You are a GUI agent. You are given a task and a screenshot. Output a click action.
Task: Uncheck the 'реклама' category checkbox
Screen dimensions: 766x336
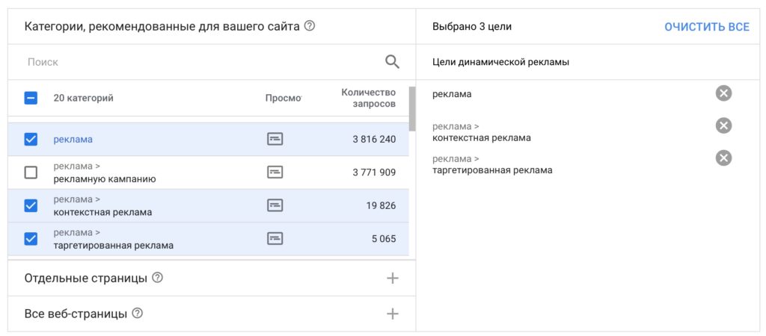tap(31, 139)
